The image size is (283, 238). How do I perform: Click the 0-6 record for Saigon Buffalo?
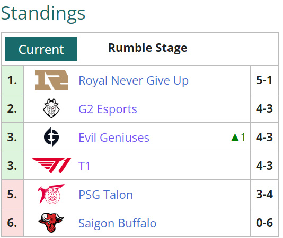264,223
